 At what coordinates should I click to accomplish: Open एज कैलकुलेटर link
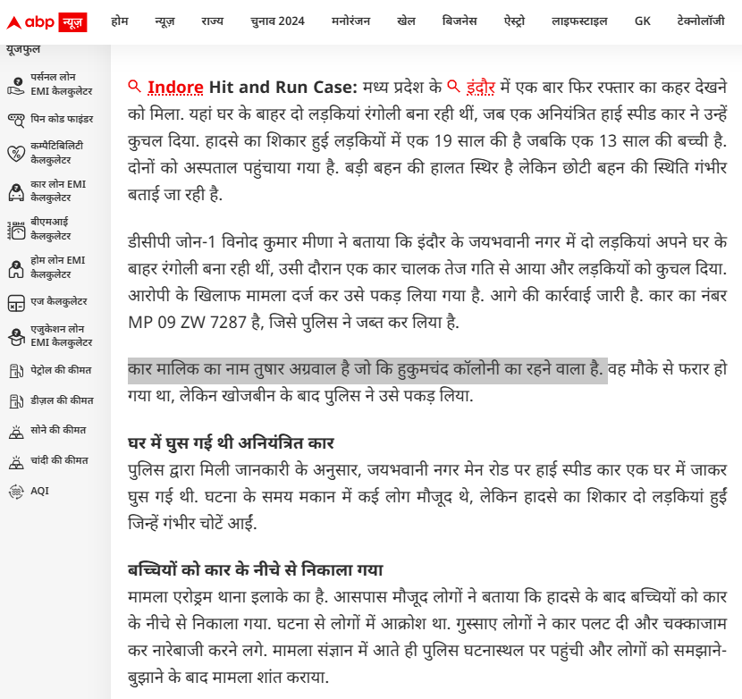pos(59,301)
